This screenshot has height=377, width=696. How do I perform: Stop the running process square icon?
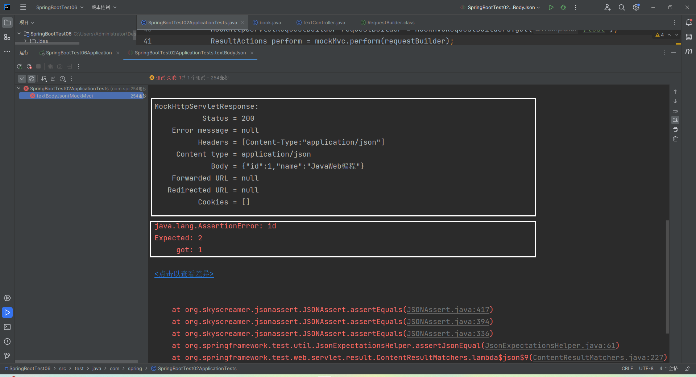pyautogui.click(x=38, y=66)
